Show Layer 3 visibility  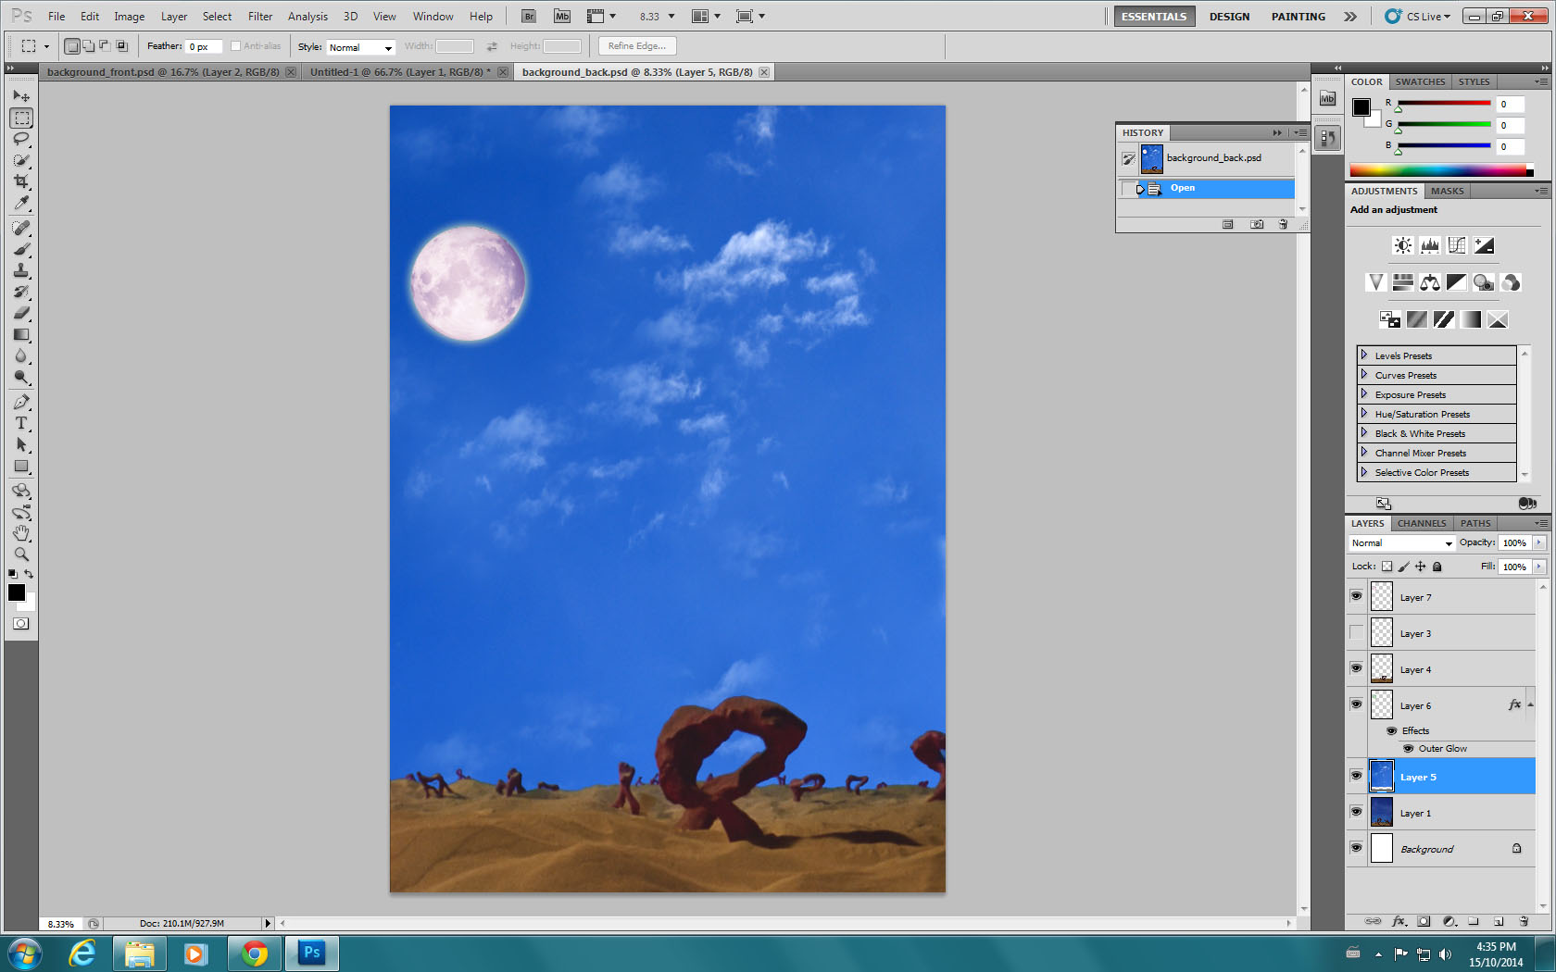tap(1356, 632)
